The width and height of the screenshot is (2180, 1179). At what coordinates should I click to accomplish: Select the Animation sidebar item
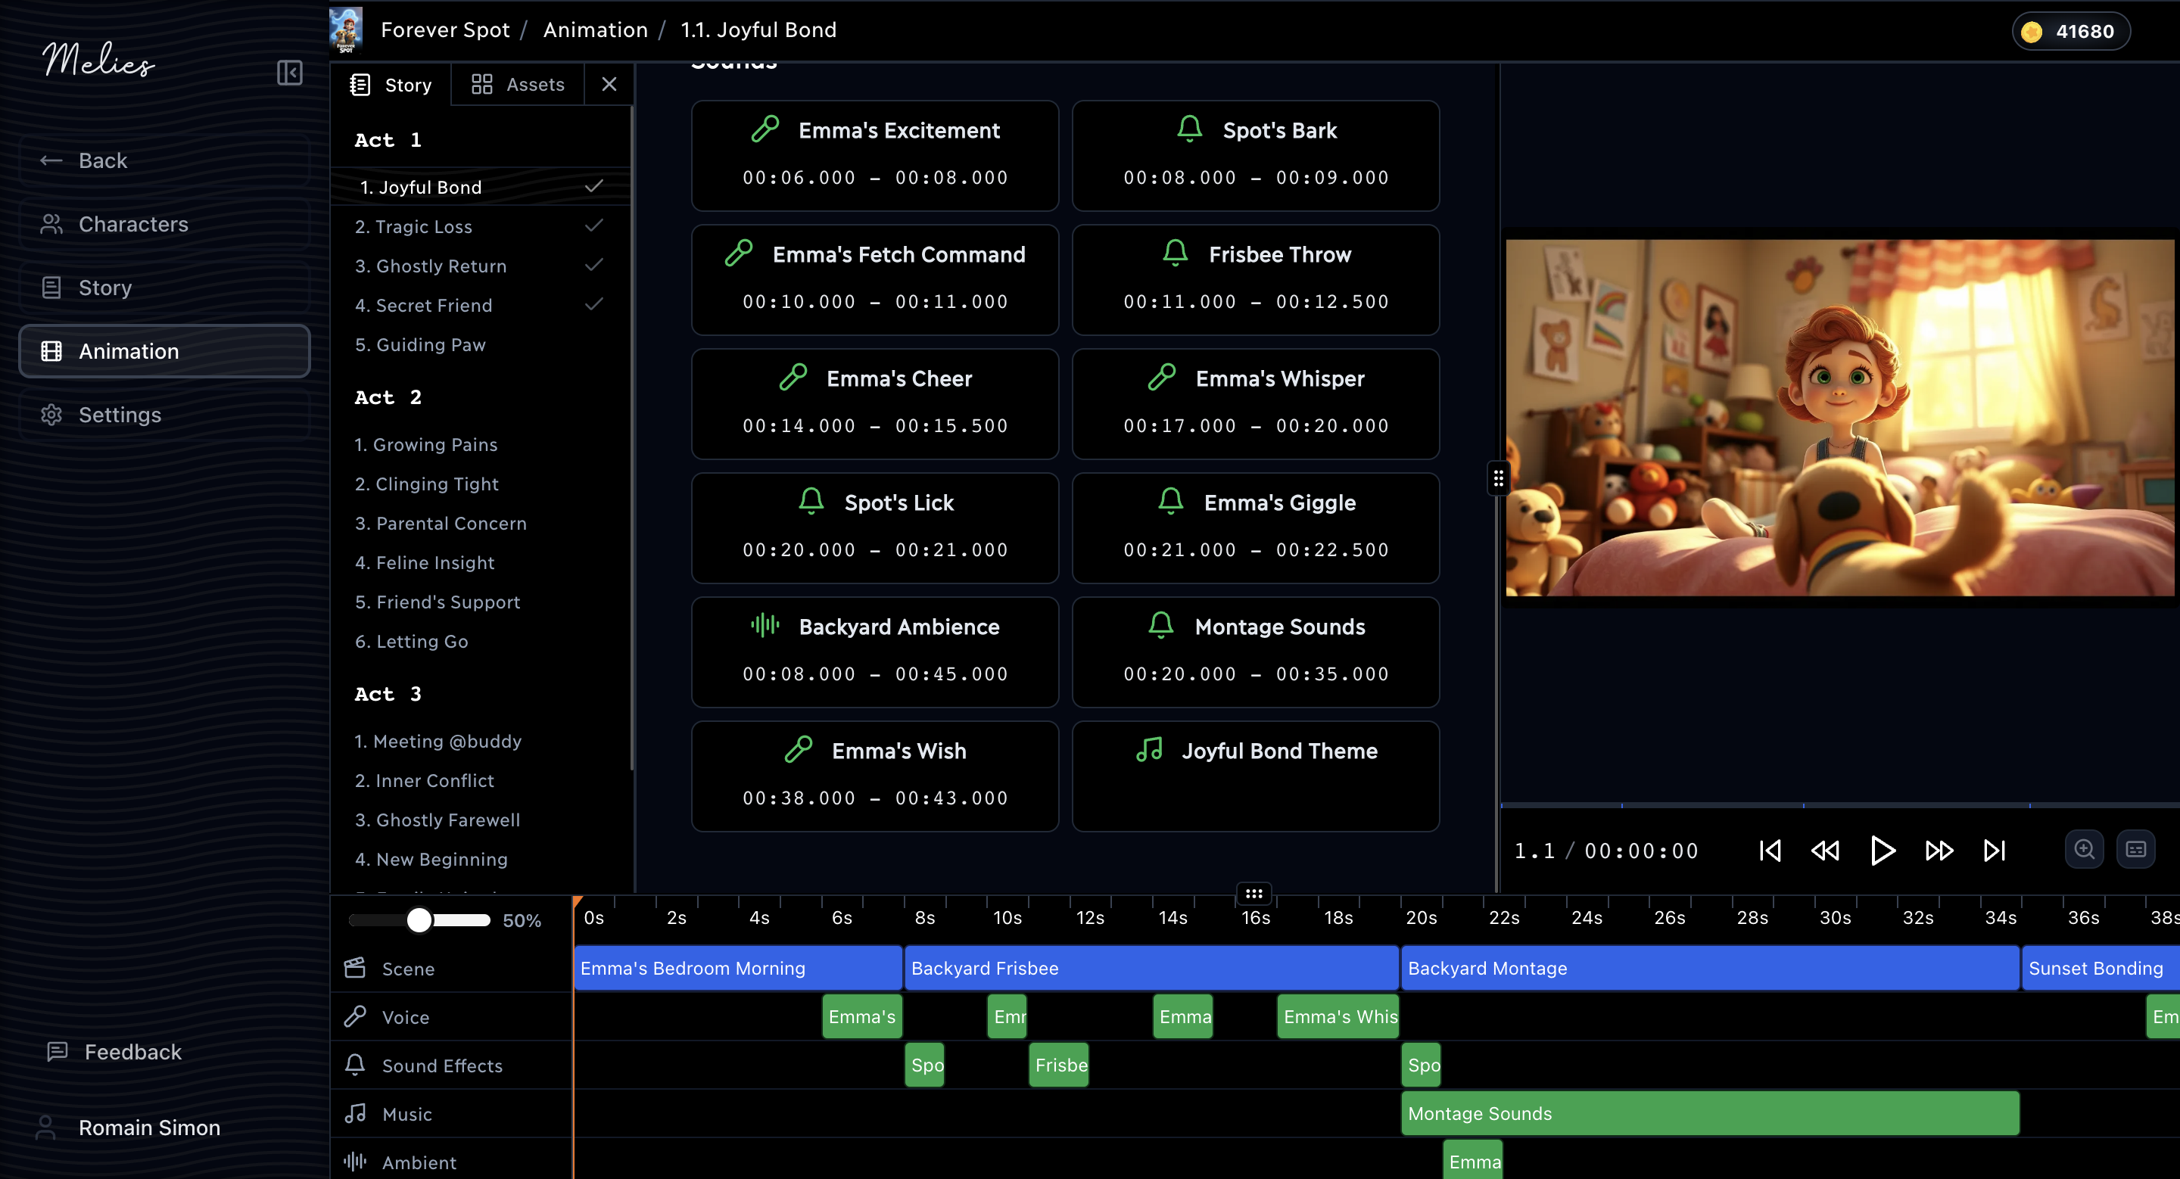[164, 351]
